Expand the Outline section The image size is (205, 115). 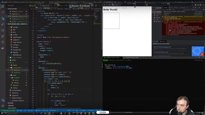(x=11, y=103)
